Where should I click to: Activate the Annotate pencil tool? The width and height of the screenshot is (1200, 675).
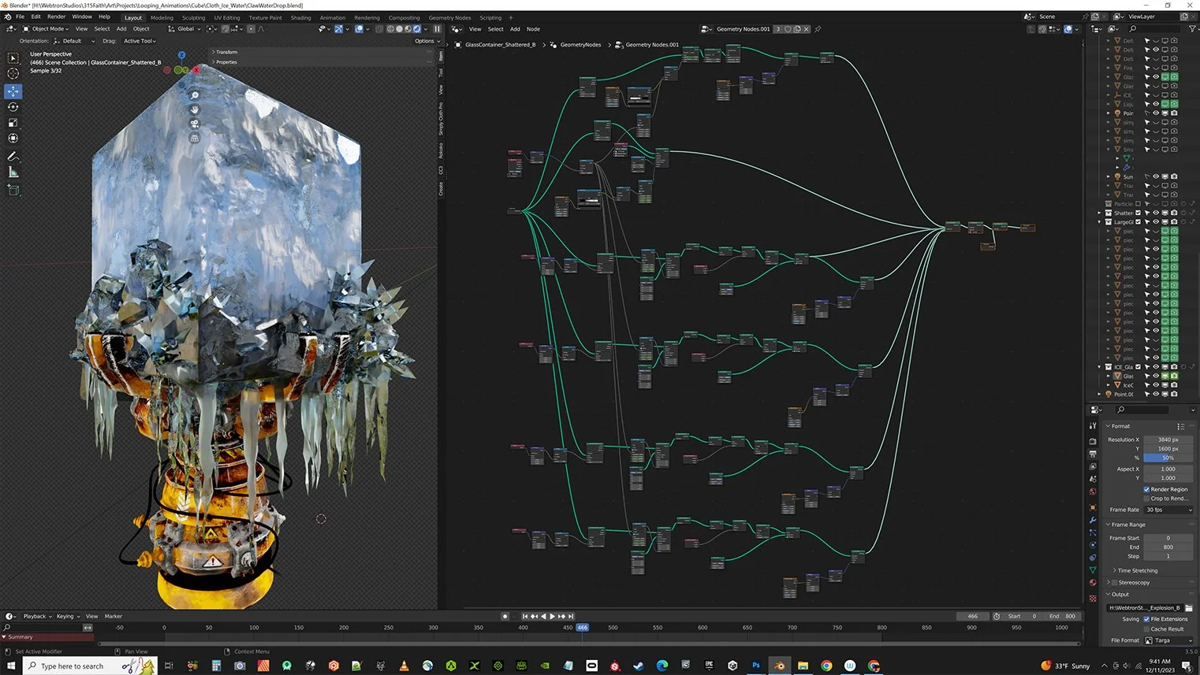pyautogui.click(x=13, y=157)
